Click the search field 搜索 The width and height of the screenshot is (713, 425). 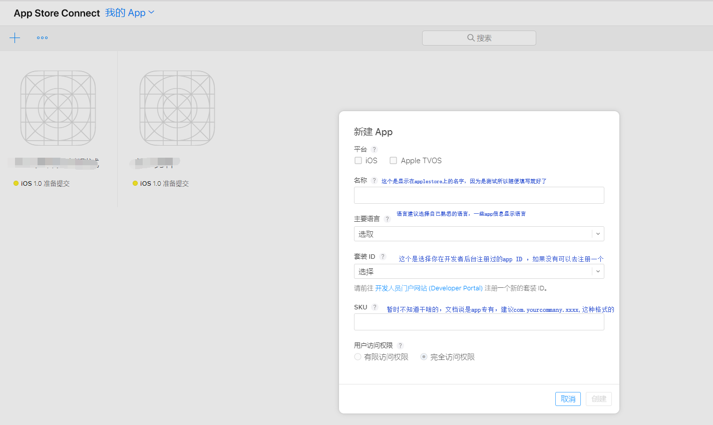[x=479, y=38]
